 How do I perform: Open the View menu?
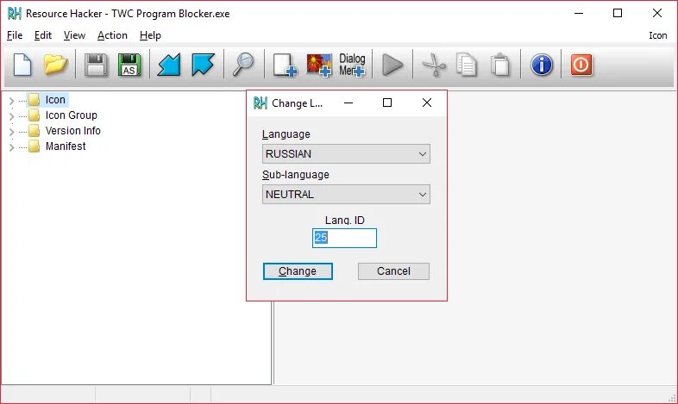tap(74, 35)
